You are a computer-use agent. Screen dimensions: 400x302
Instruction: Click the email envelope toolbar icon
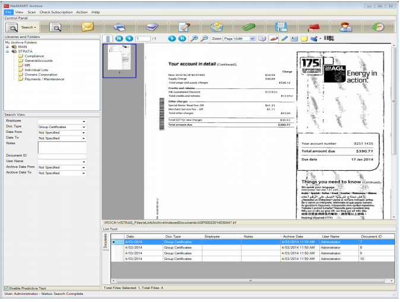point(87,27)
